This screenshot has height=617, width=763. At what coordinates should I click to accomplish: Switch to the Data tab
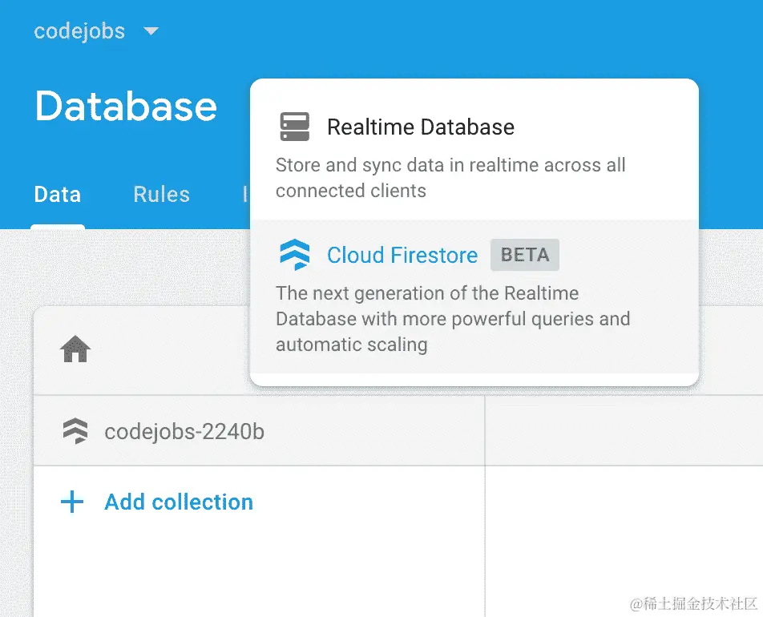(x=58, y=195)
